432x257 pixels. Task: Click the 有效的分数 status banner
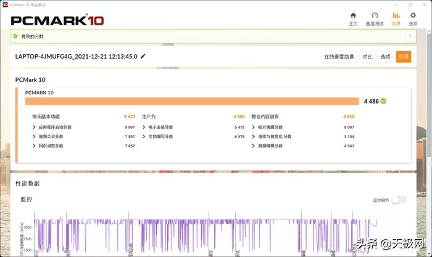(x=213, y=36)
